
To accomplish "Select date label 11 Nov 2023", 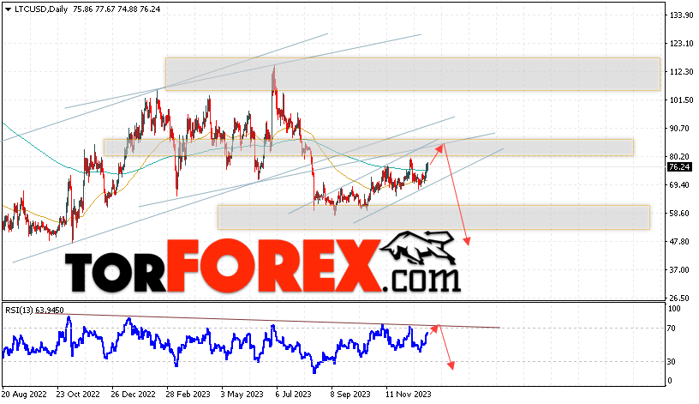I will pyautogui.click(x=409, y=395).
